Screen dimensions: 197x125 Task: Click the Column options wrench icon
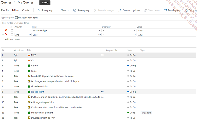[120, 10]
